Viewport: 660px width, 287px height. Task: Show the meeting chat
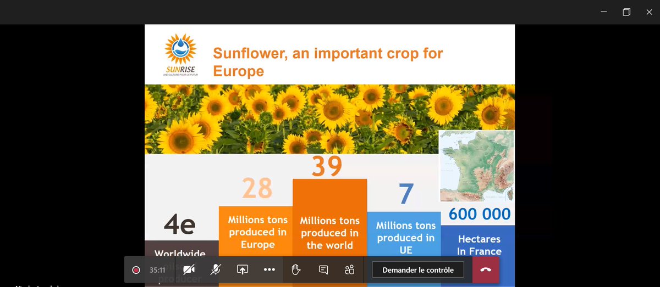pos(323,269)
